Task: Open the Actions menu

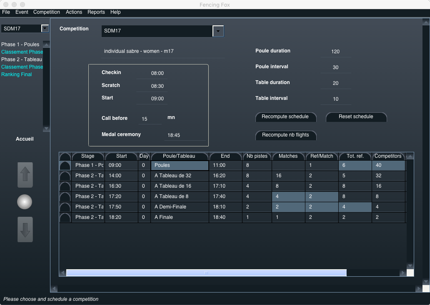Action: point(74,12)
